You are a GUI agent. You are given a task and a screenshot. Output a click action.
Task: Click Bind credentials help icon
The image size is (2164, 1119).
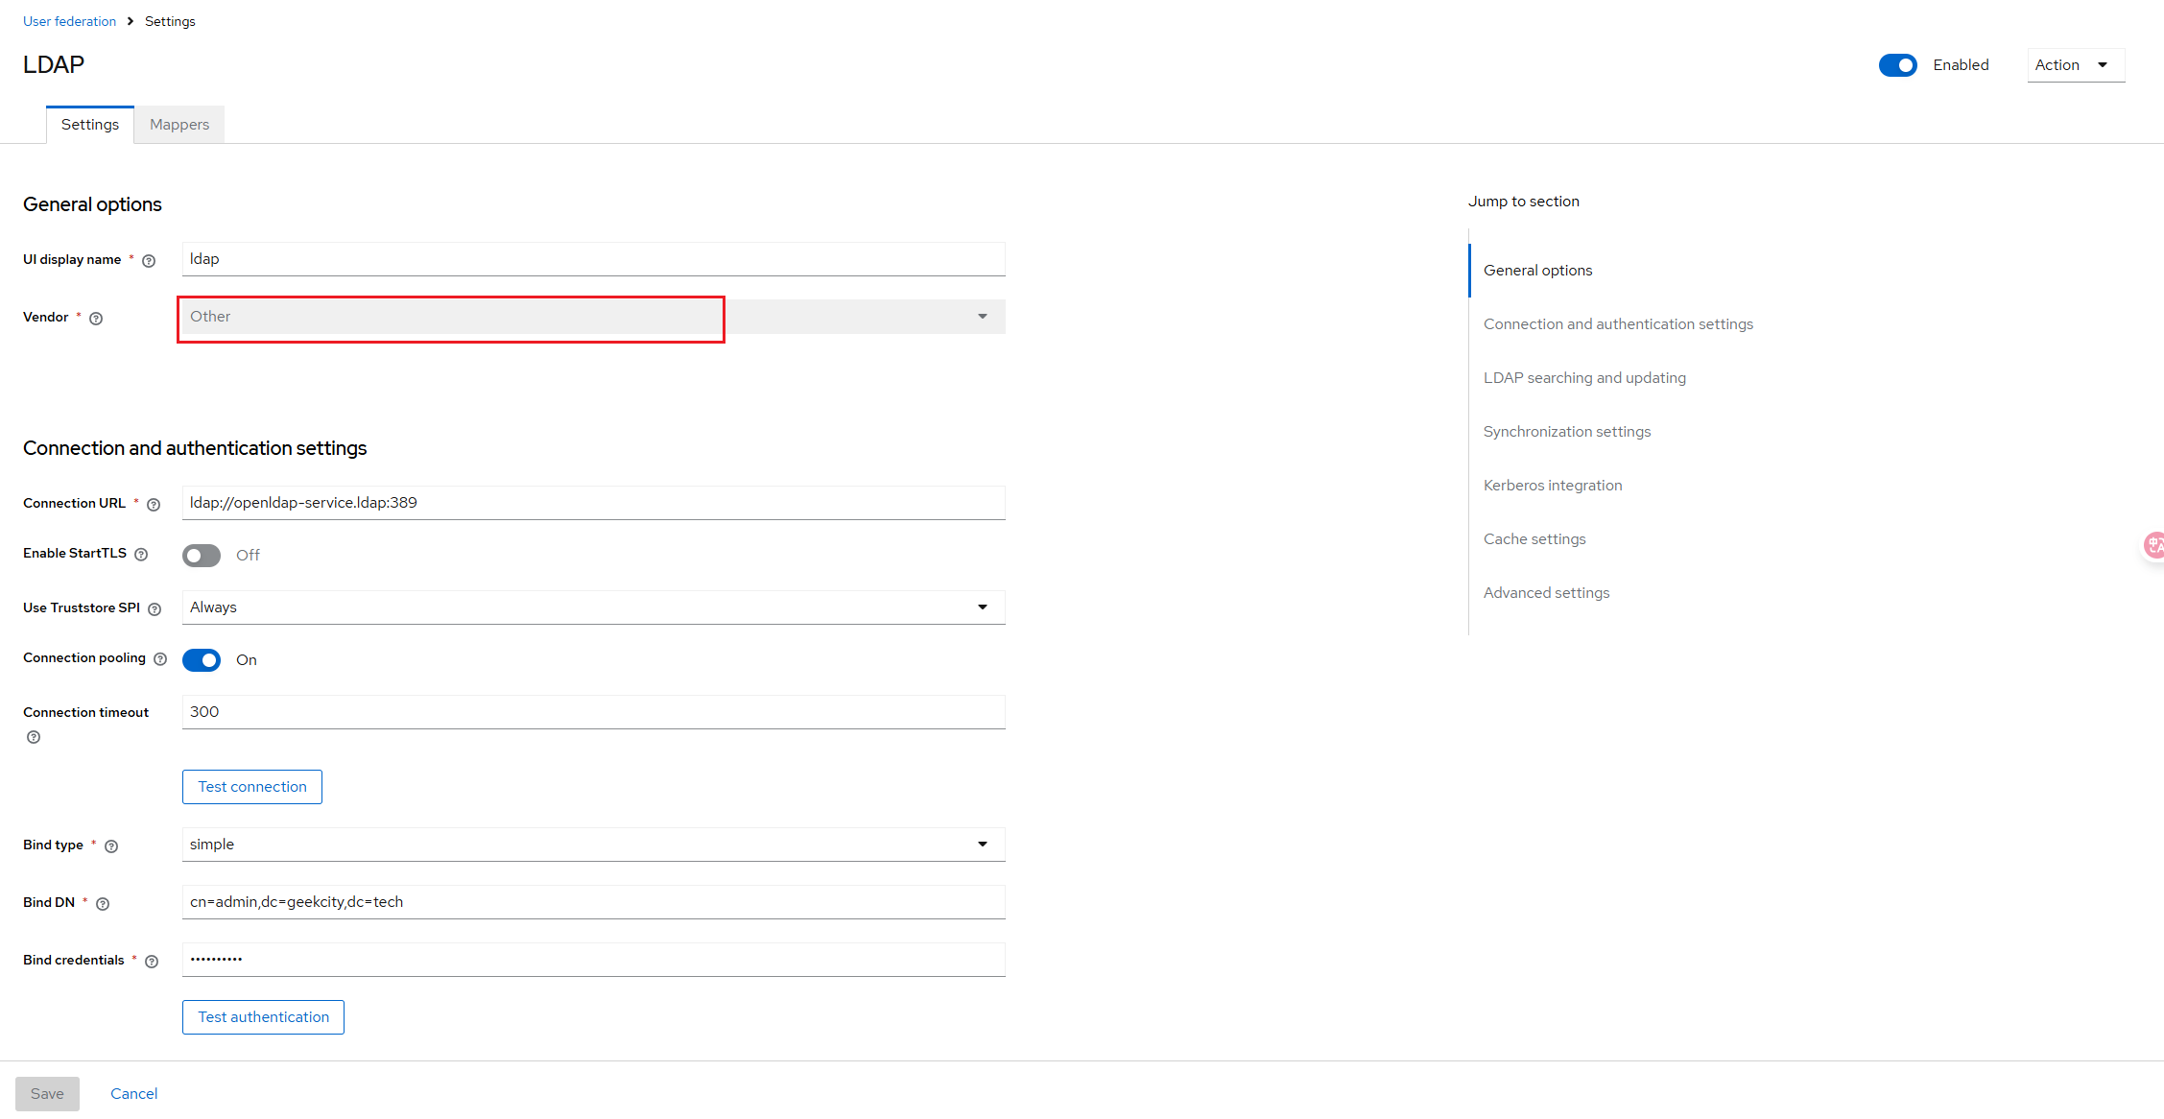tap(152, 962)
